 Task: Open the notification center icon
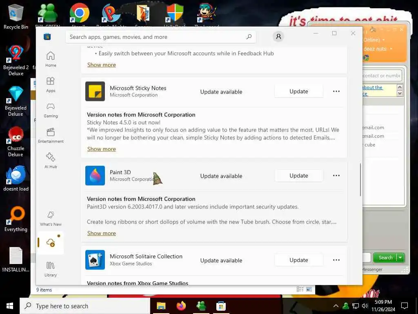405,306
